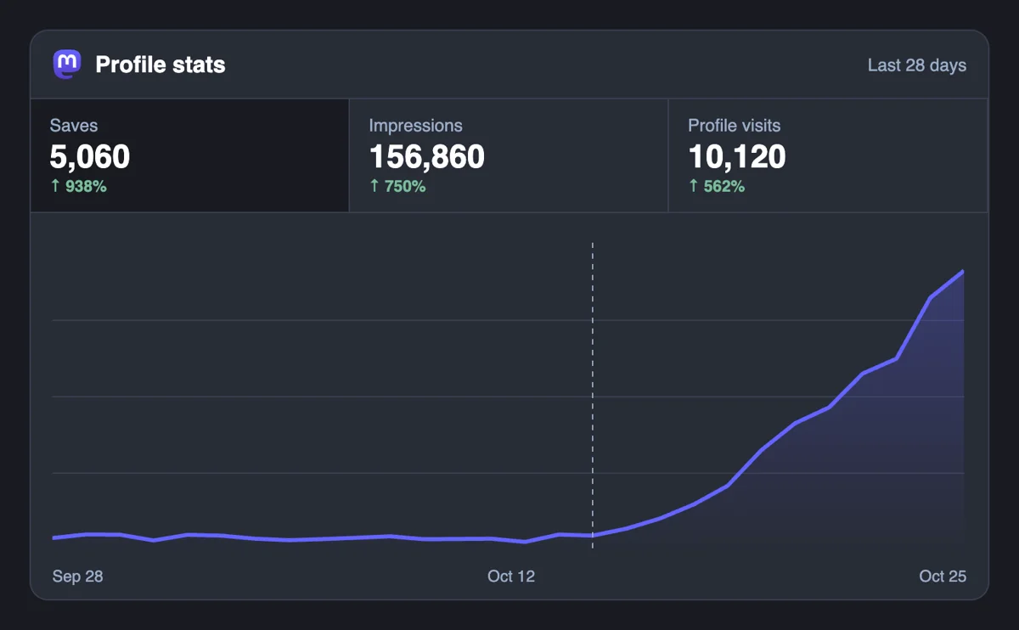Click the Last 28 days label

tap(916, 65)
